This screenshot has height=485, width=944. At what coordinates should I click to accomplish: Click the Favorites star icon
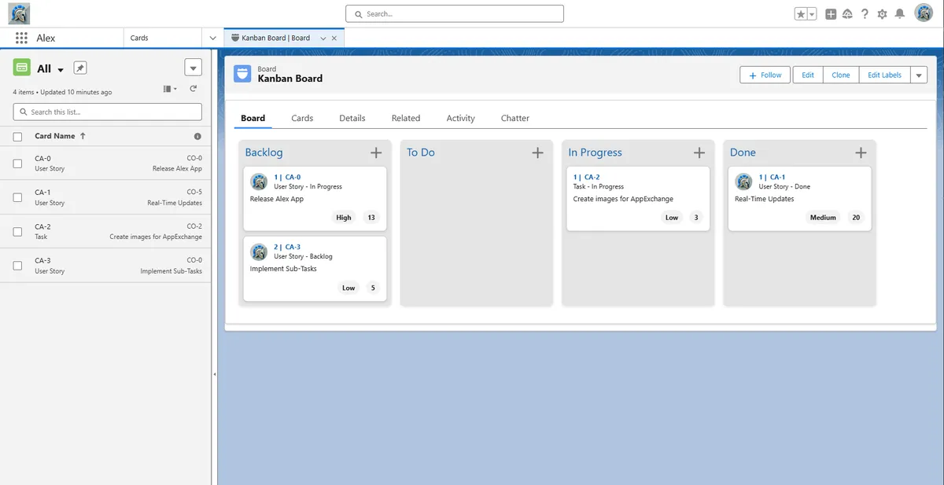(x=801, y=14)
